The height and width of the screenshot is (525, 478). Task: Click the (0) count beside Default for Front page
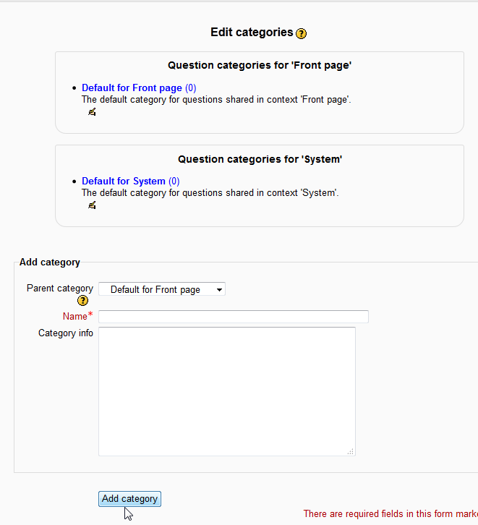(191, 88)
